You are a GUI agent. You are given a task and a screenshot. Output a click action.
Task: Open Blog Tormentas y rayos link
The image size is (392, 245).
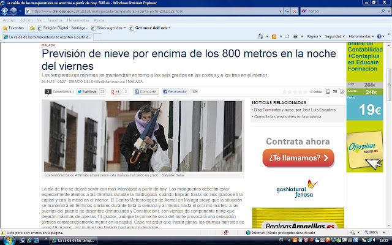point(295,110)
